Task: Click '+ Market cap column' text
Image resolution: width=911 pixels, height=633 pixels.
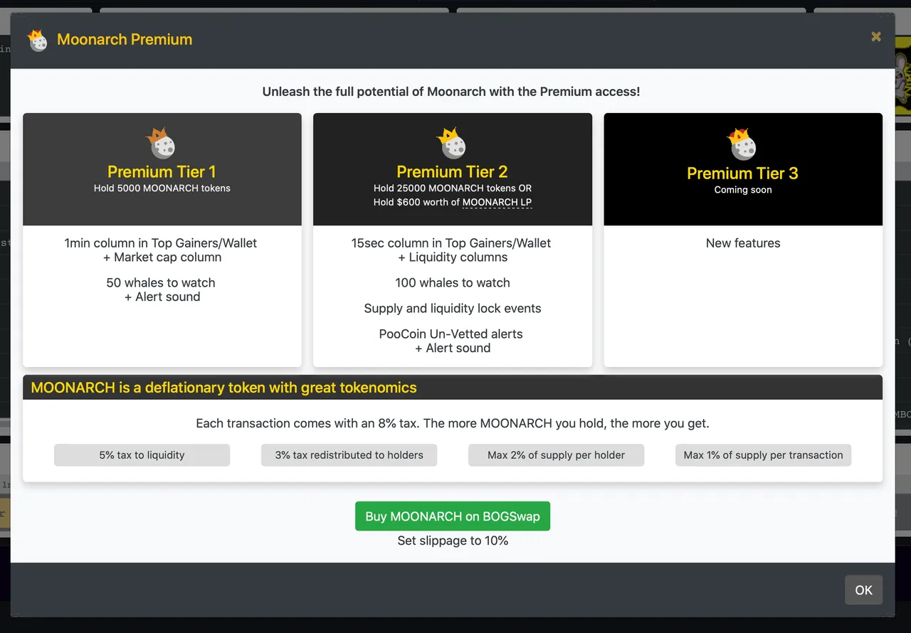Action: point(162,257)
